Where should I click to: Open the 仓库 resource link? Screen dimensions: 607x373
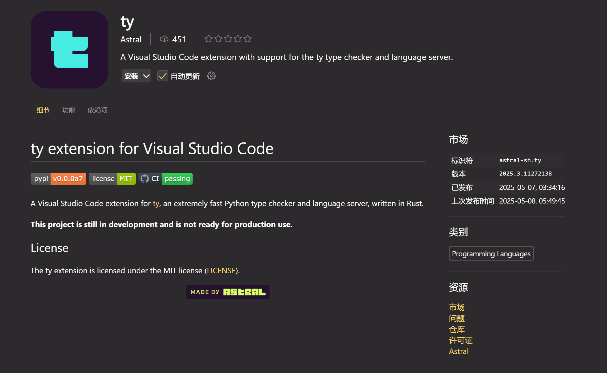point(457,329)
